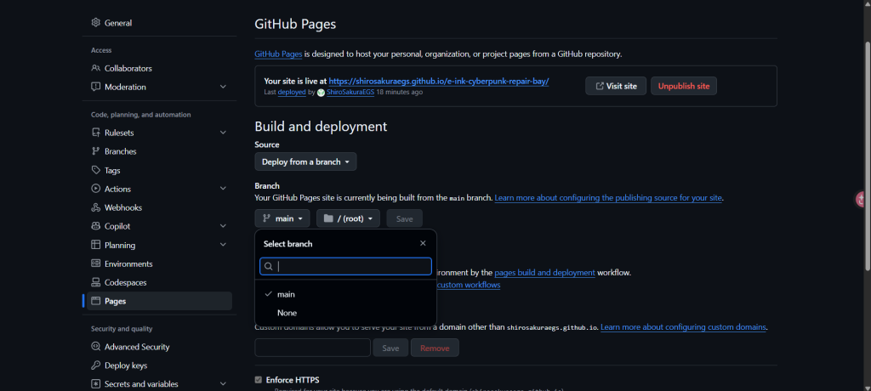This screenshot has width=871, height=391.
Task: Click the Tags icon in sidebar
Action: point(95,170)
